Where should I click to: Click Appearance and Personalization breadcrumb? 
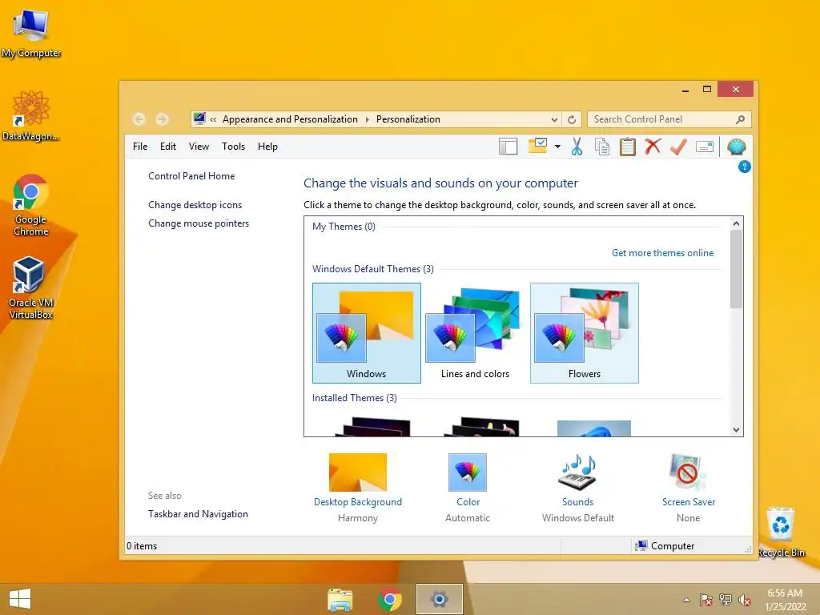click(x=290, y=120)
